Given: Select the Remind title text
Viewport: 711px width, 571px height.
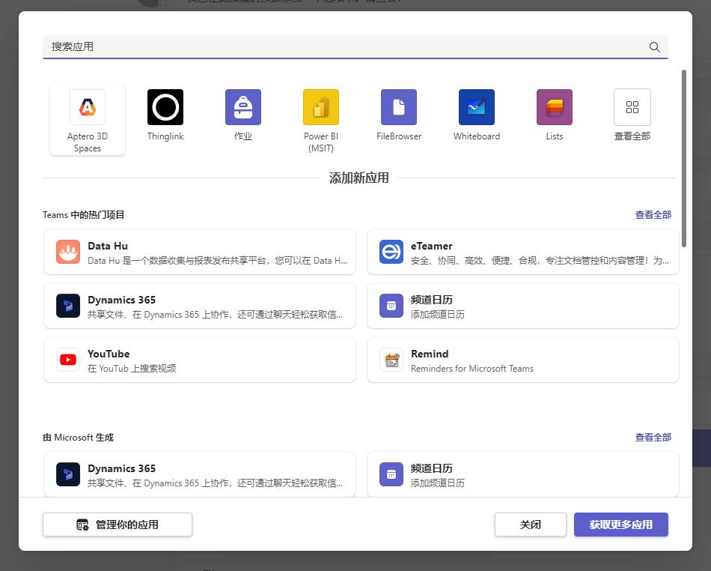Looking at the screenshot, I should point(430,354).
